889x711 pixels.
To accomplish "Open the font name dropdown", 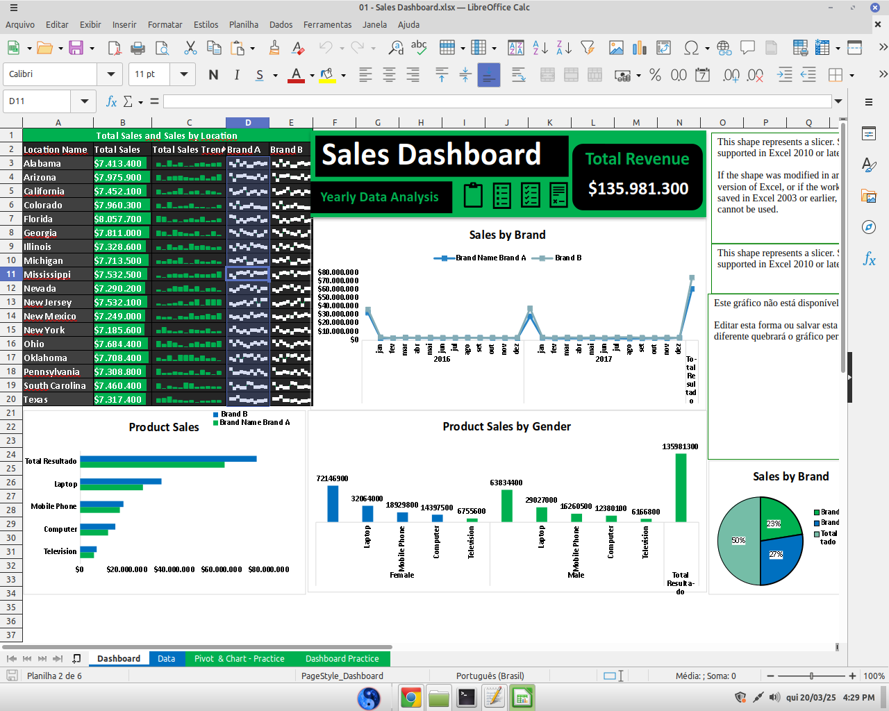I will point(110,74).
